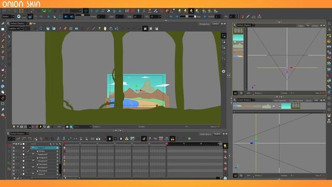Click the light bulb icon in the Camera view bottom bar
Viewport: 332px width, 187px height.
[x=14, y=127]
